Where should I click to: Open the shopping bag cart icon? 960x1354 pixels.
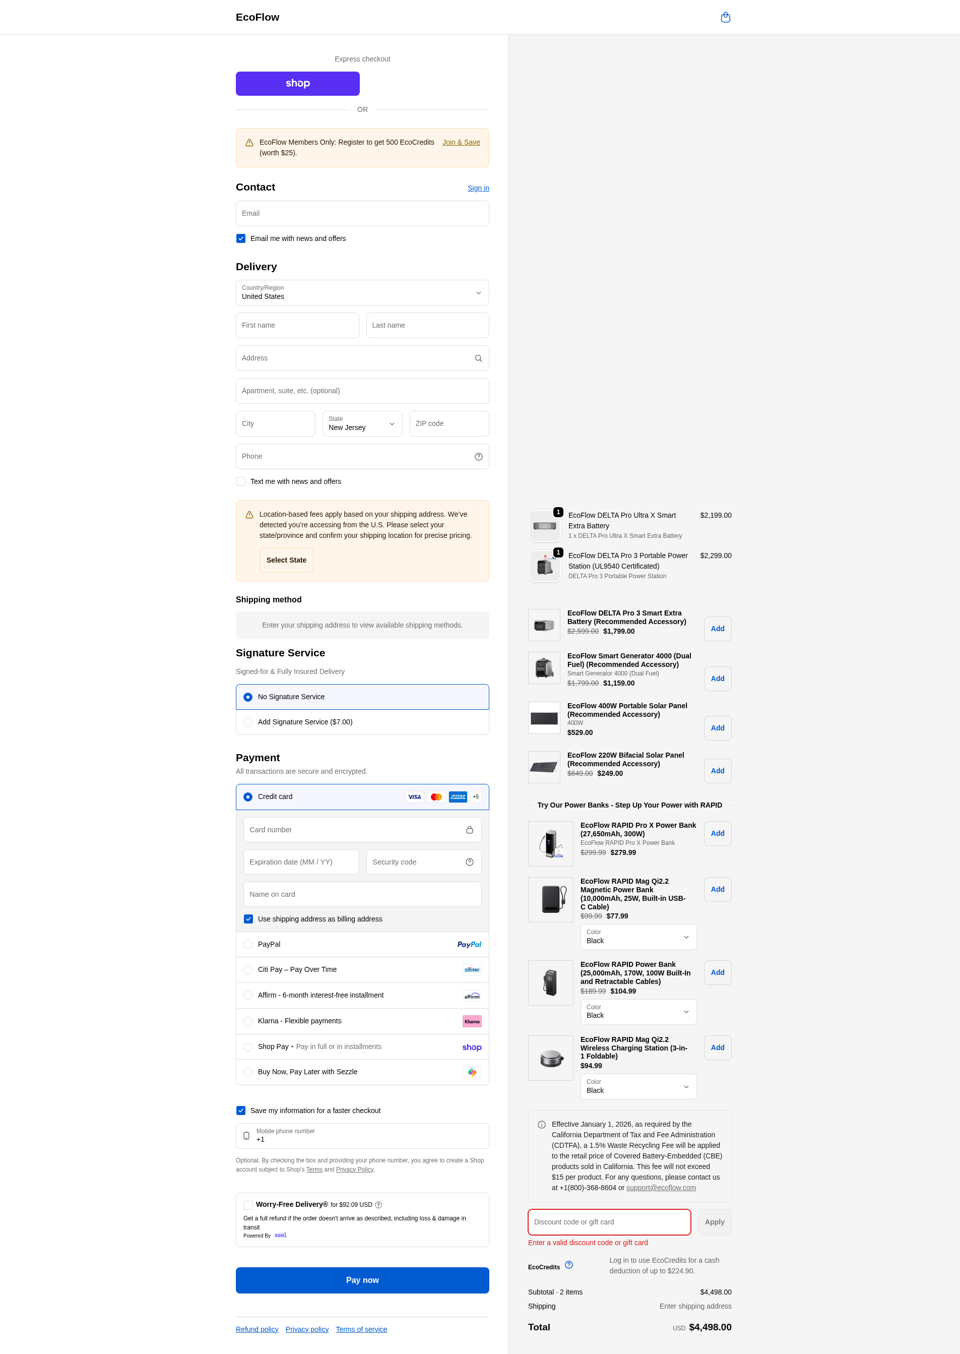725,17
